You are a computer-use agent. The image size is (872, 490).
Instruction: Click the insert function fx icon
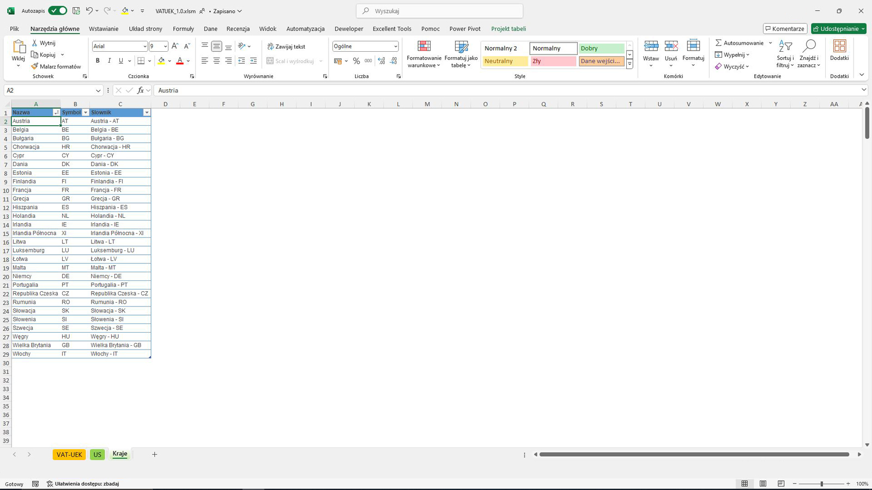[x=141, y=90]
